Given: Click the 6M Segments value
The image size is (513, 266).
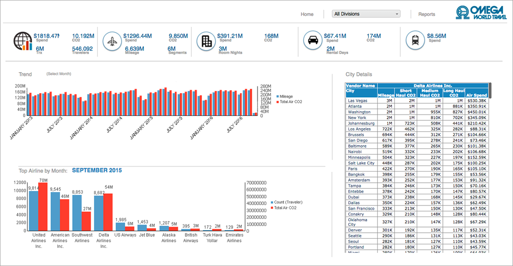Looking at the screenshot, I should [172, 49].
